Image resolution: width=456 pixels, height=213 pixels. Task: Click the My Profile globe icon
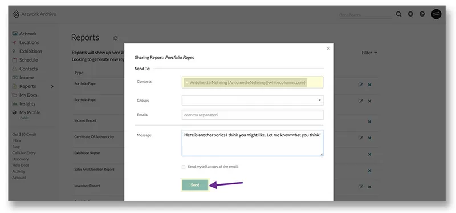14,112
